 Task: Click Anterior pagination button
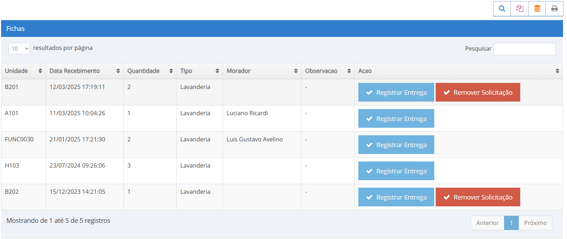[487, 223]
